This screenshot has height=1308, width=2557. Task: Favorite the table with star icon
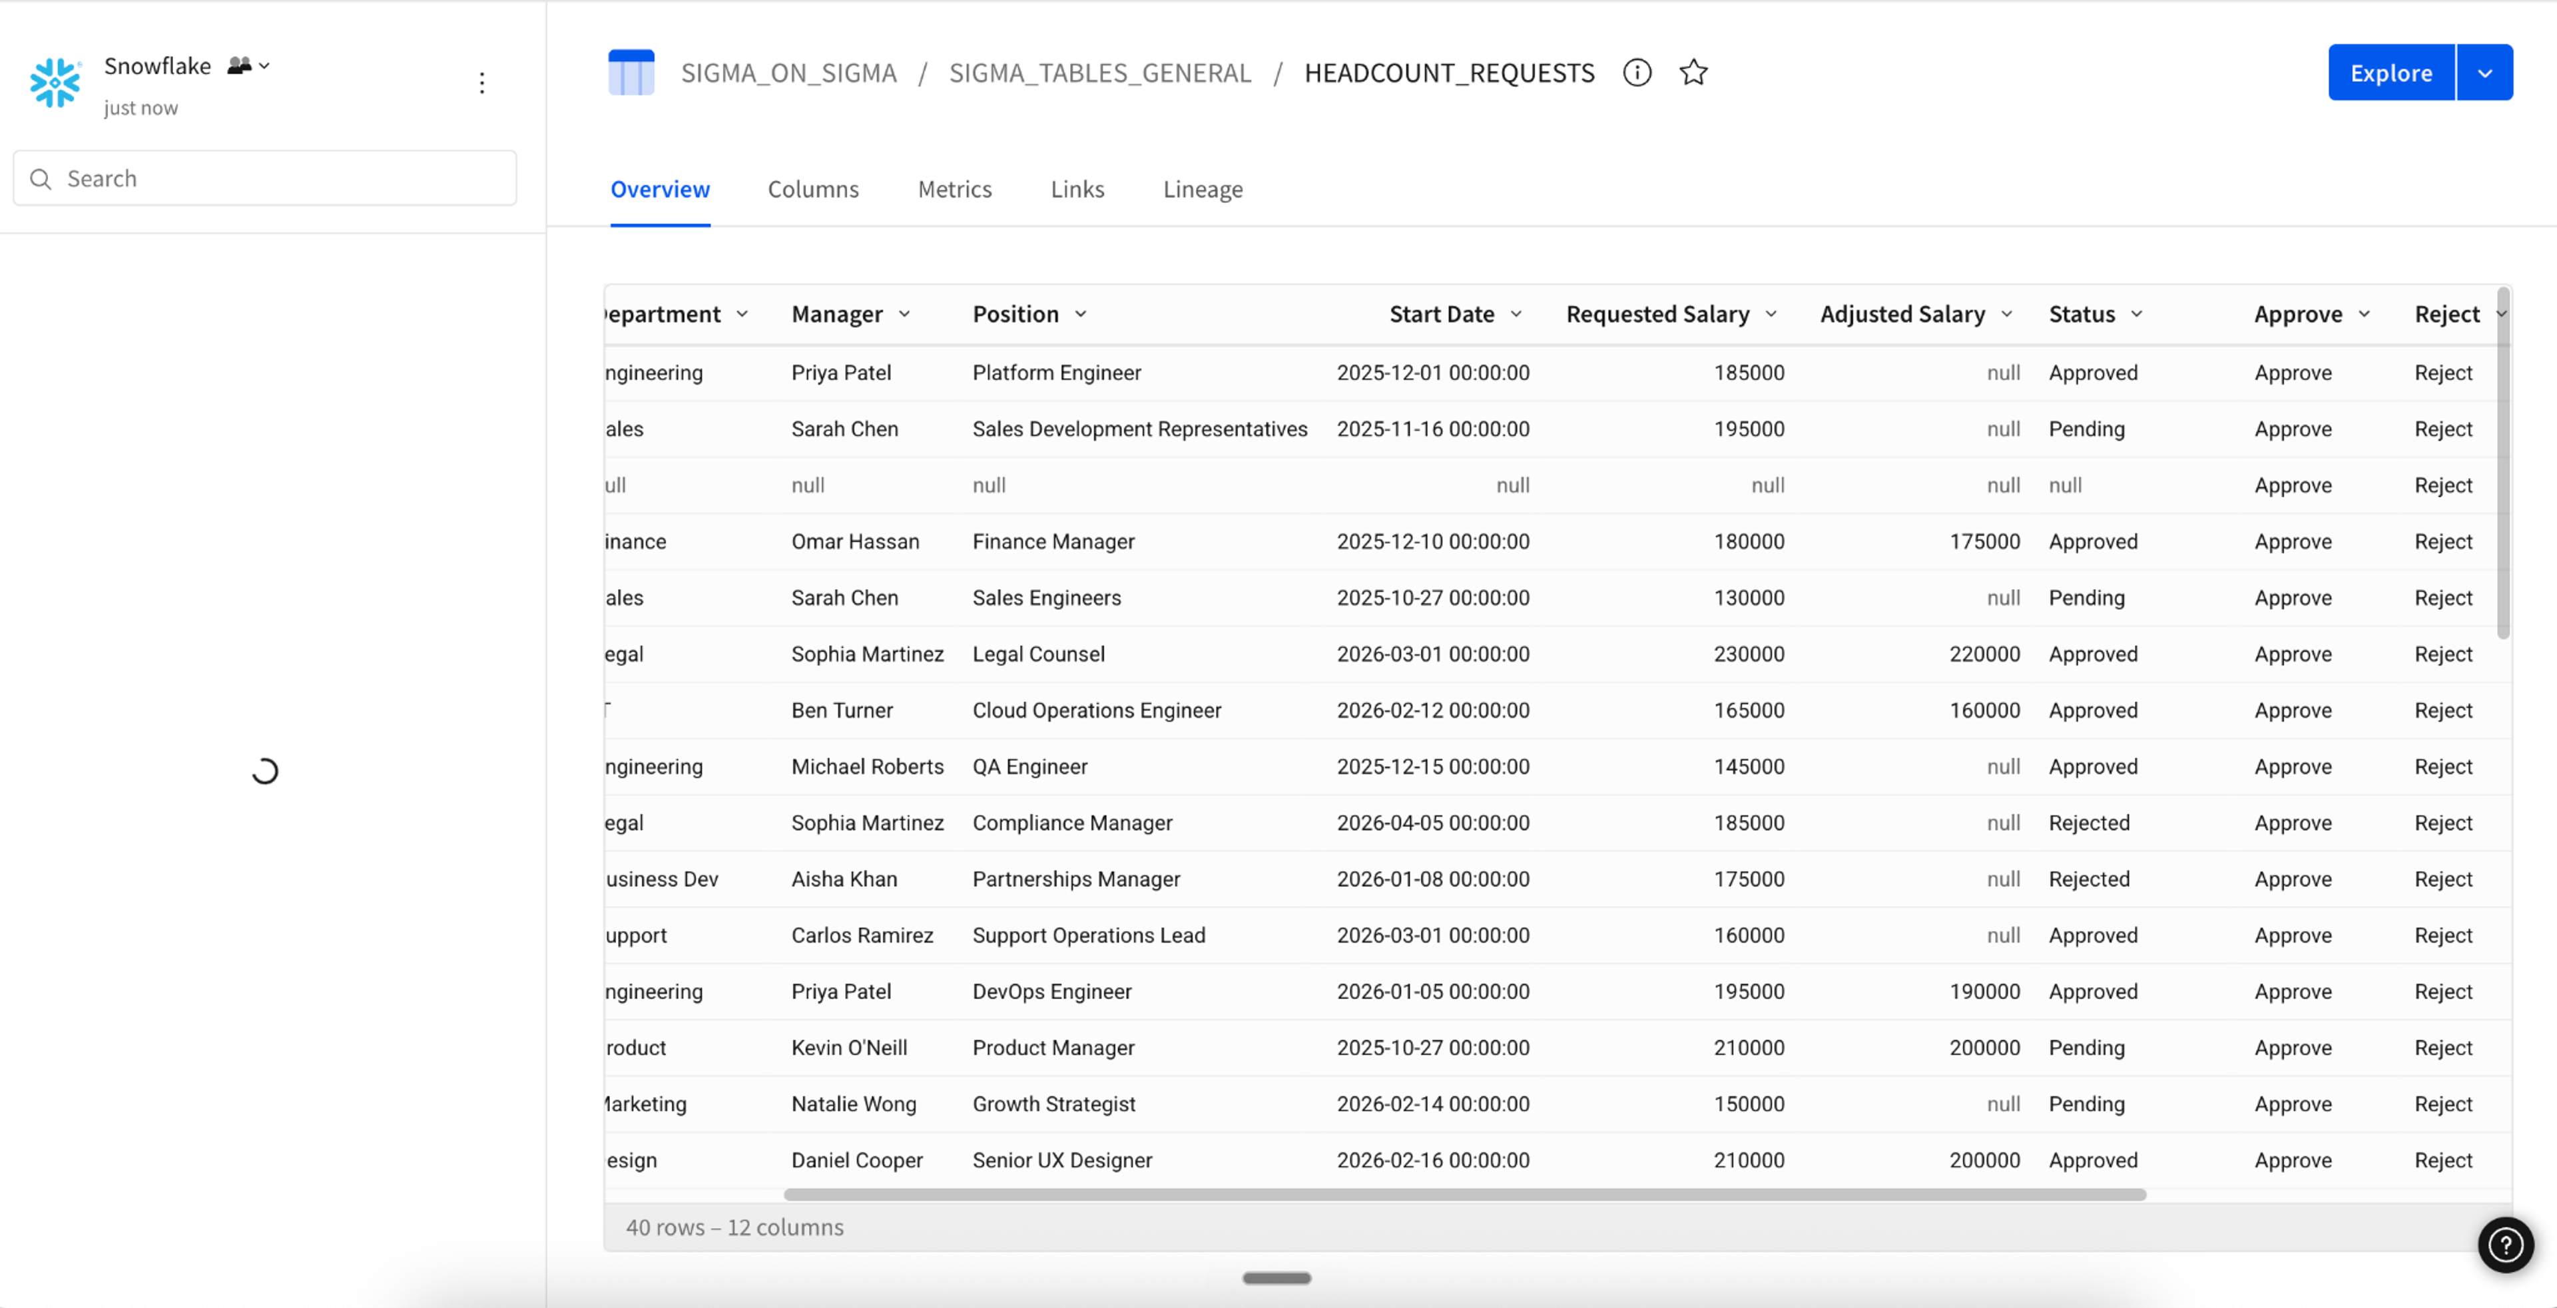point(1693,73)
